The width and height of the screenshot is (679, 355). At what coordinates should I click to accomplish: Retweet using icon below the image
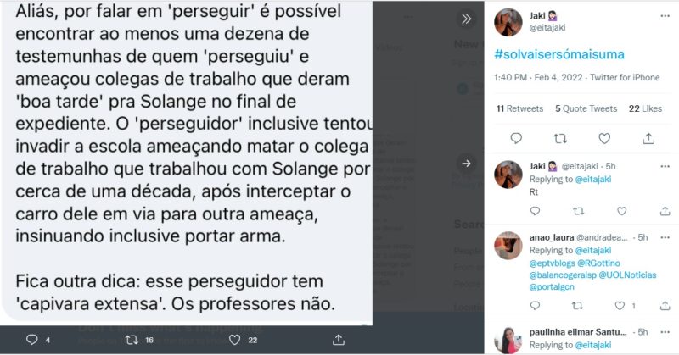tap(132, 340)
